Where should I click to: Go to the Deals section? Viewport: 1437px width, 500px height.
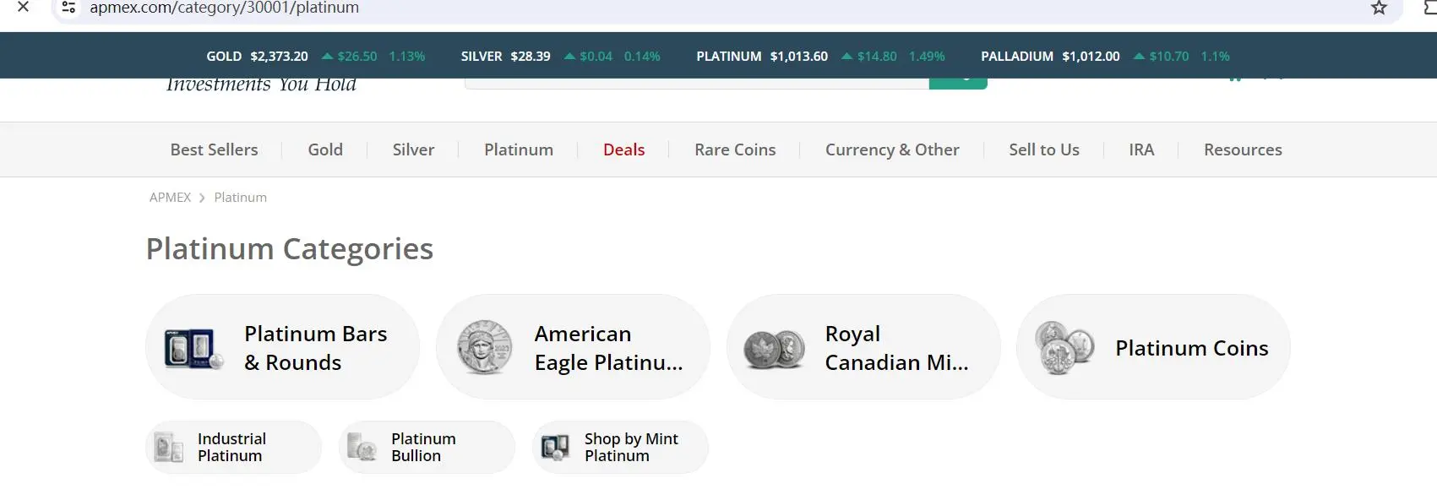tap(624, 149)
